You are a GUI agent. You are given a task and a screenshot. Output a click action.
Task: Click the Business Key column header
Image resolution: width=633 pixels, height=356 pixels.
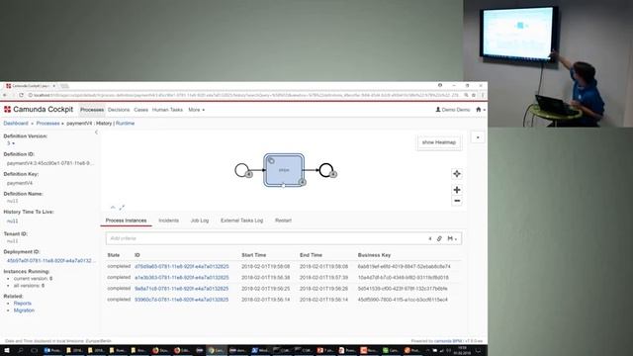tap(374, 255)
